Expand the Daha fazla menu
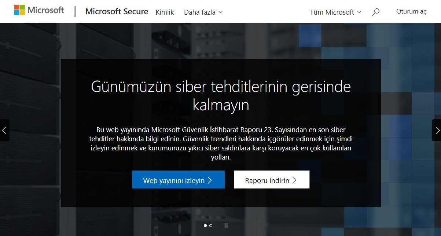Image resolution: width=441 pixels, height=236 pixels. [203, 12]
